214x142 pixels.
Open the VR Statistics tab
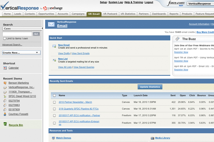tap(128, 14)
